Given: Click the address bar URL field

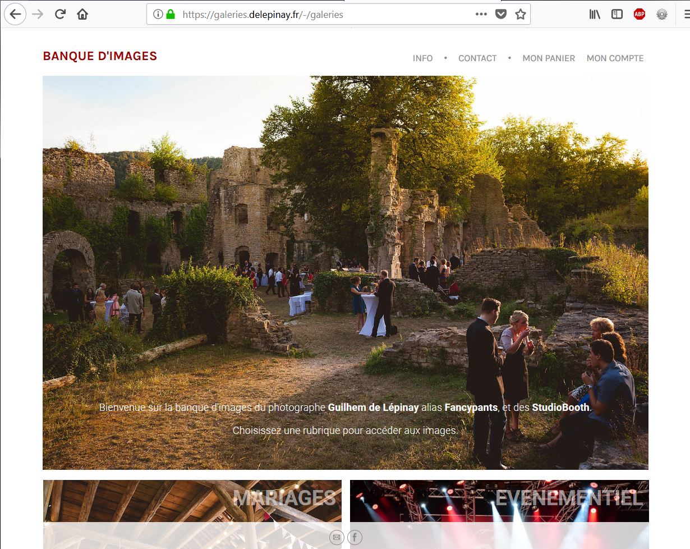Looking at the screenshot, I should pyautogui.click(x=314, y=15).
